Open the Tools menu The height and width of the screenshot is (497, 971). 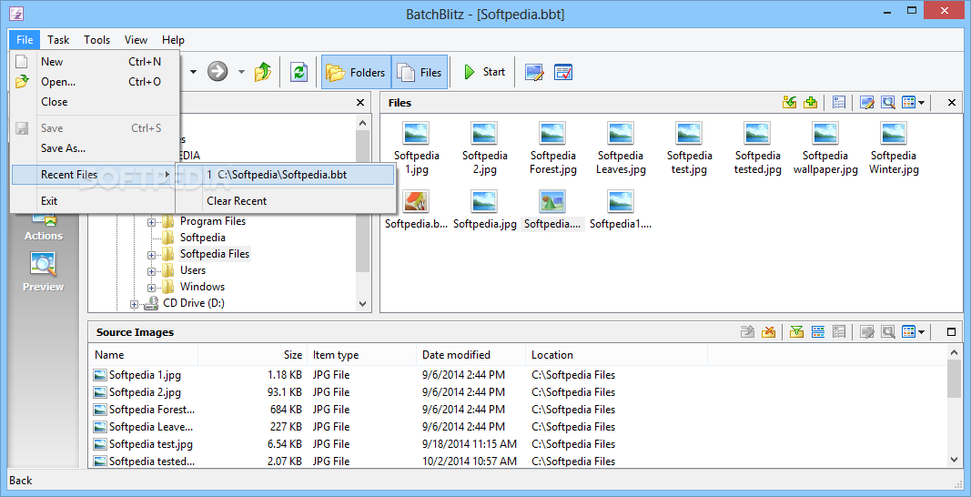click(97, 40)
